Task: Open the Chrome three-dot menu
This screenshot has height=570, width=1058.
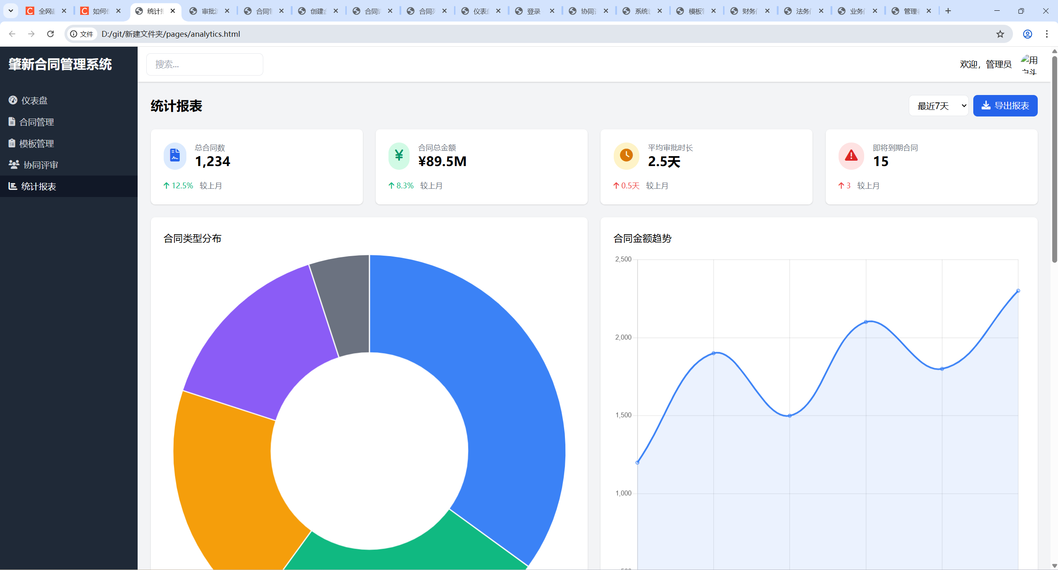Action: point(1046,34)
